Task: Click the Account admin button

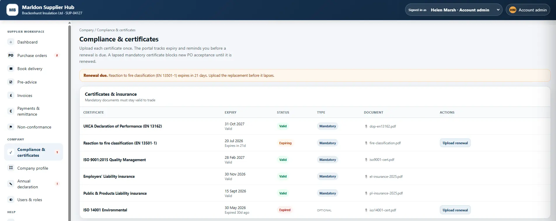Action: coord(528,10)
